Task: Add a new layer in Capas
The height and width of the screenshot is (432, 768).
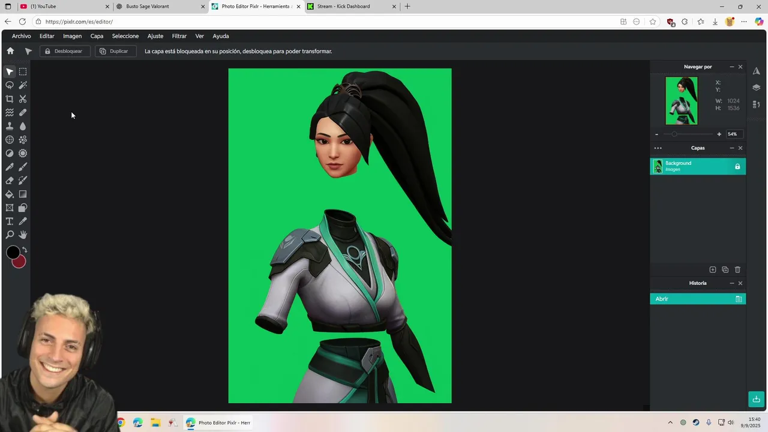Action: coord(713,270)
